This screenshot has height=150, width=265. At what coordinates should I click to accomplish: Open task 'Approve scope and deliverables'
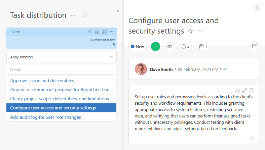(x=42, y=81)
